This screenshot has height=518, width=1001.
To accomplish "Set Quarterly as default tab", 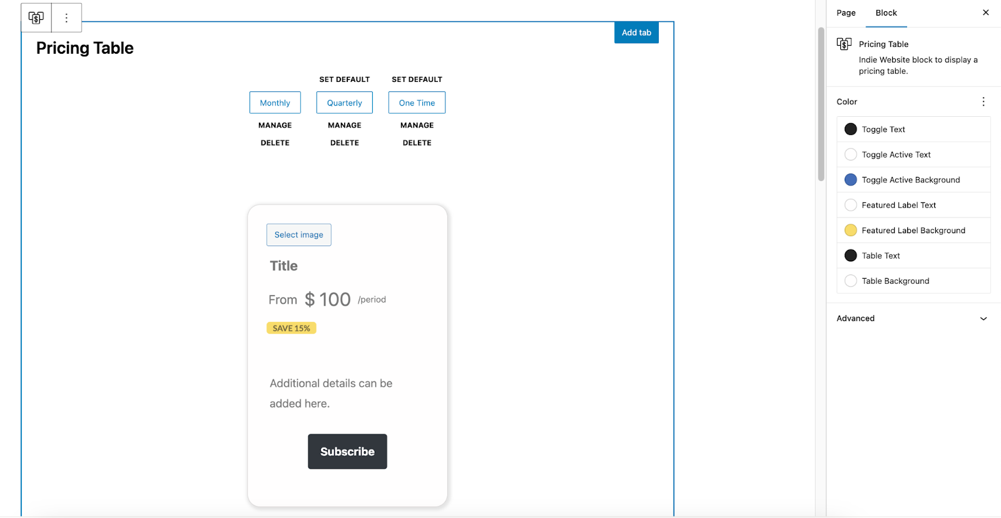I will [x=344, y=79].
